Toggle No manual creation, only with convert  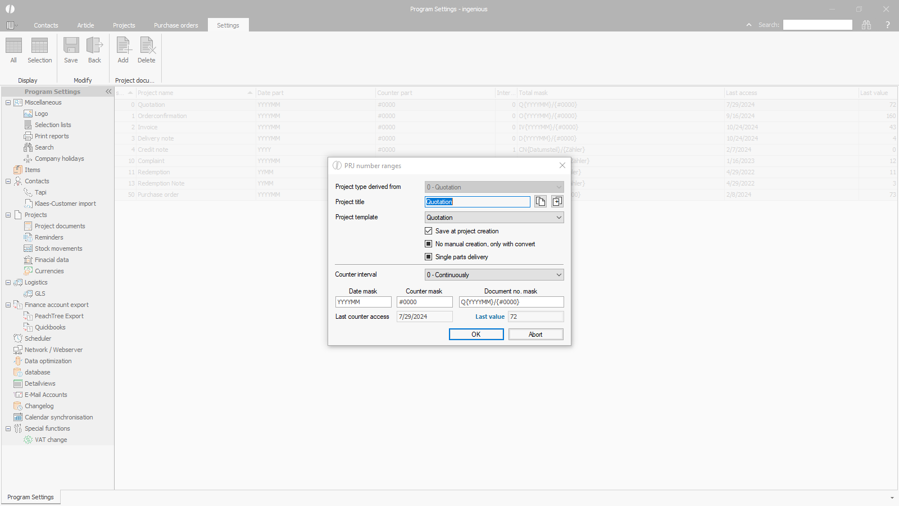pos(429,244)
